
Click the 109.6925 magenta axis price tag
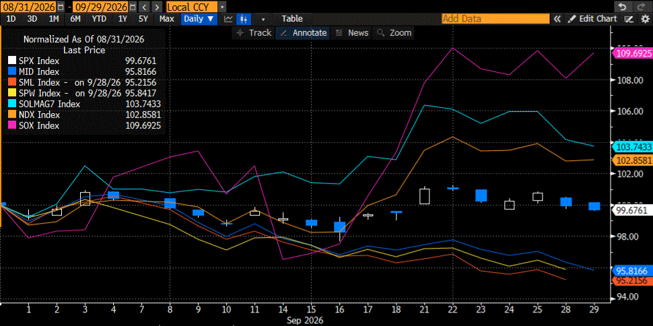[x=633, y=54]
